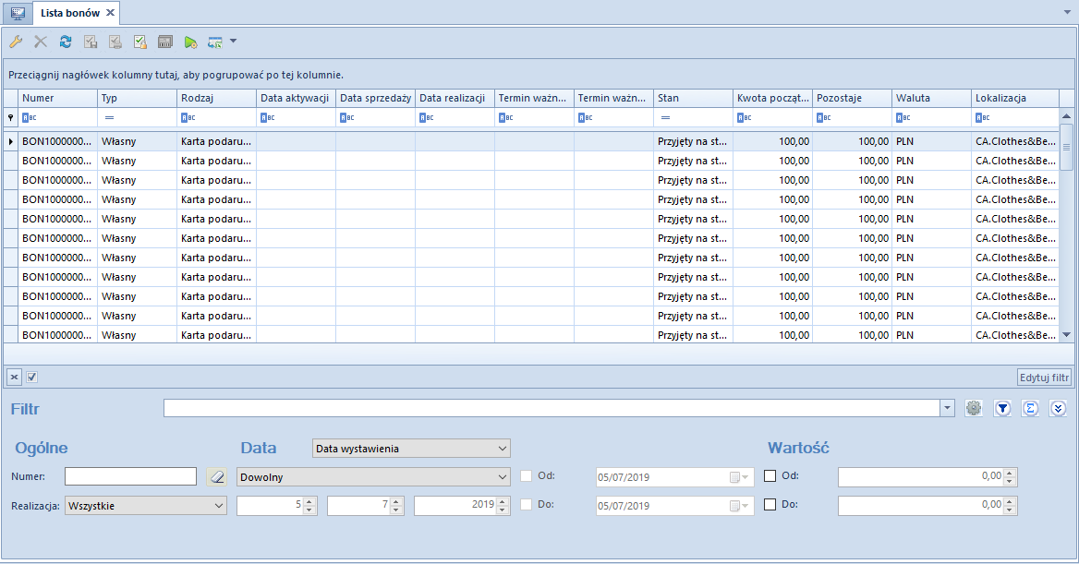Click the wrench edit icon in toolbar
Screen dimensions: 1079x564
[15, 42]
